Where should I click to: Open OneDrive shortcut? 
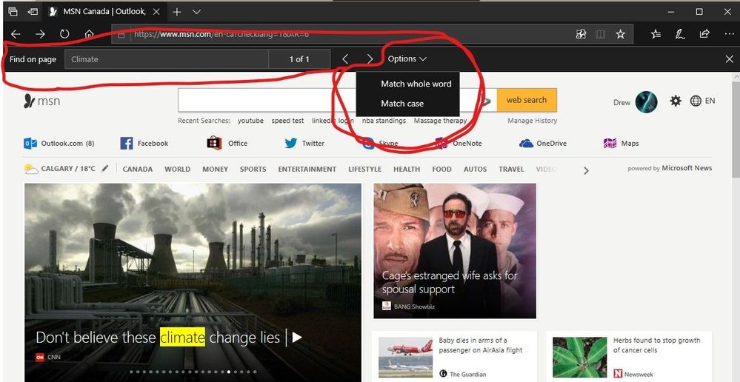(543, 144)
